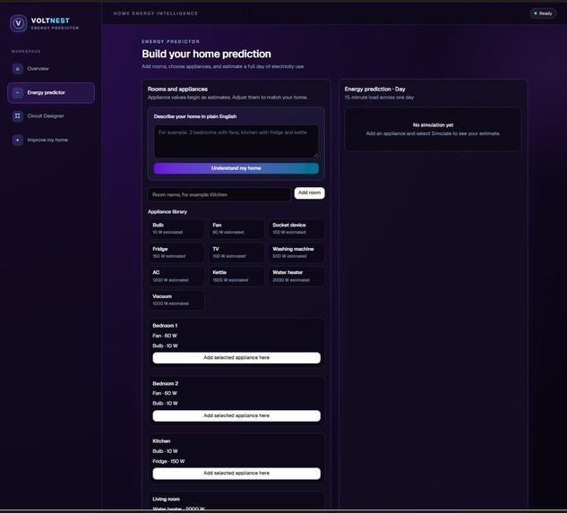Click the Energy prediction · Day heading
Screen dimensions: 567x513
click(374, 90)
